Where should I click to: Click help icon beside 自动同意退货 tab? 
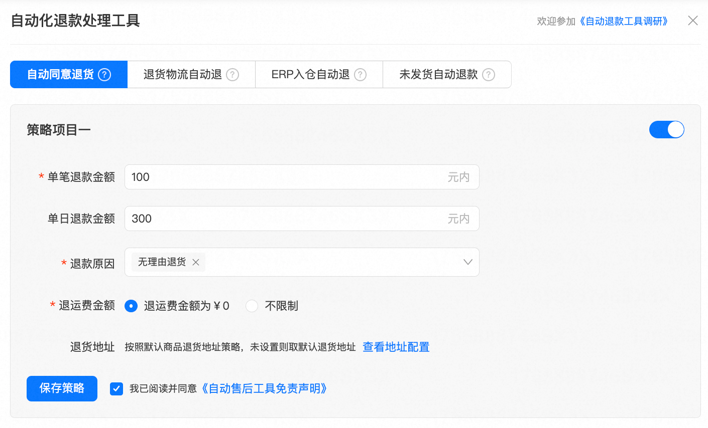point(104,75)
